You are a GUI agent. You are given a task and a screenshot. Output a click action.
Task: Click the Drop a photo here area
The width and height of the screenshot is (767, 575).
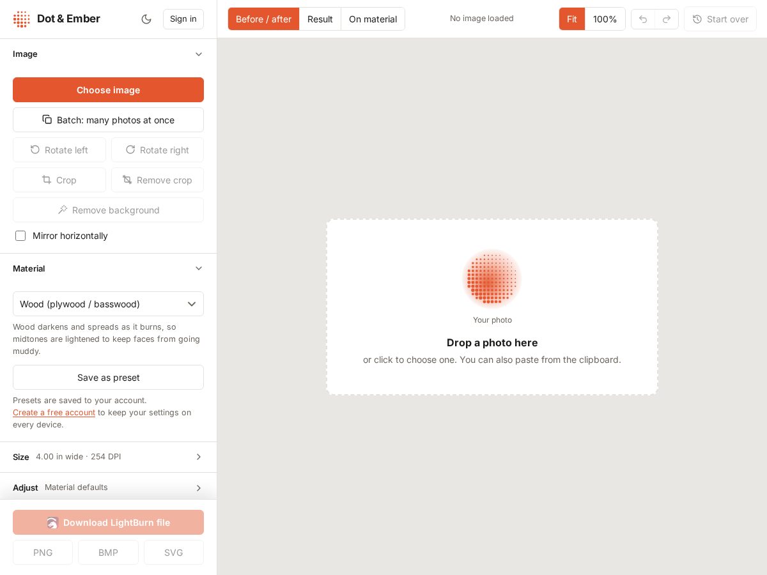click(x=492, y=307)
